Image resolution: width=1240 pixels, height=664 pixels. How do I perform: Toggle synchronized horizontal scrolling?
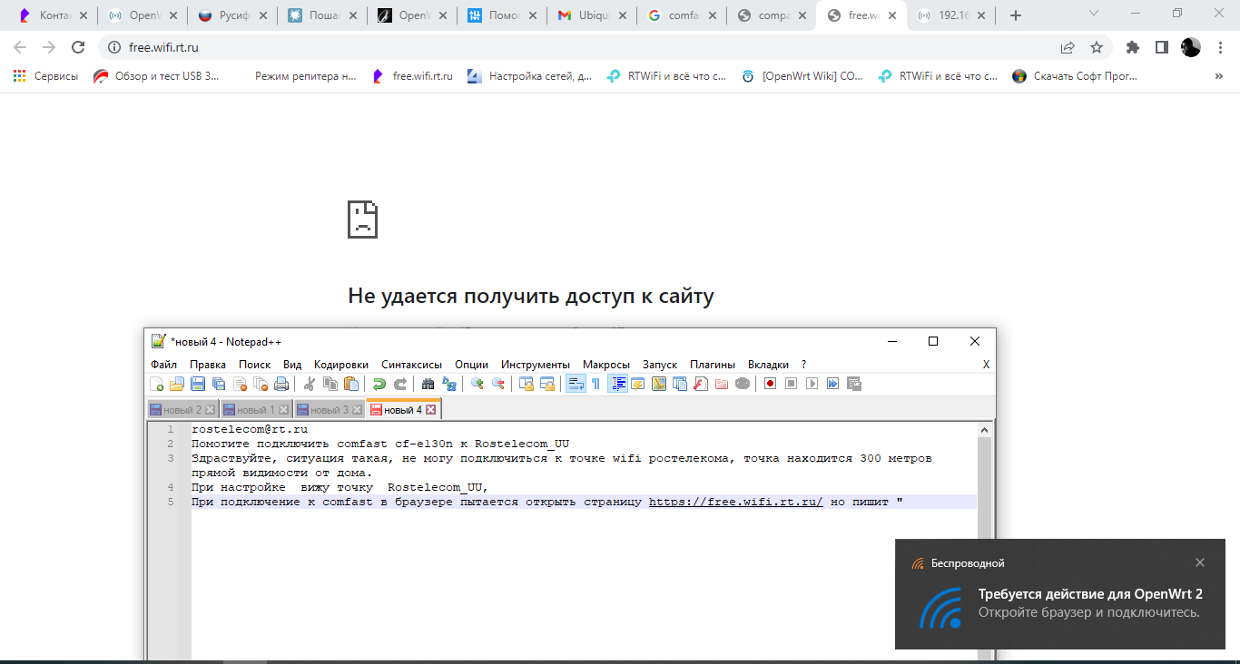[x=546, y=384]
